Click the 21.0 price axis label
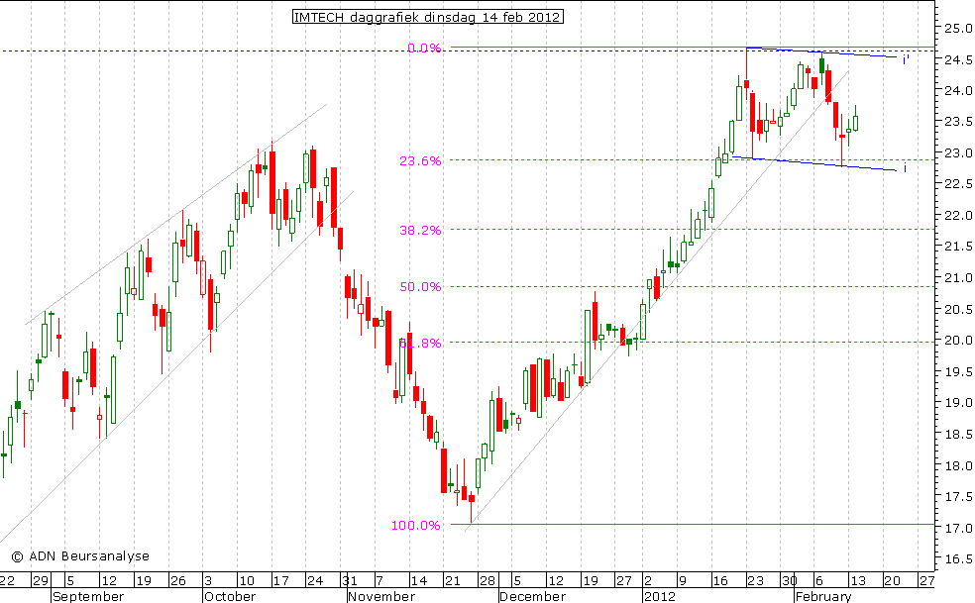Image resolution: width=975 pixels, height=603 pixels. 958,278
